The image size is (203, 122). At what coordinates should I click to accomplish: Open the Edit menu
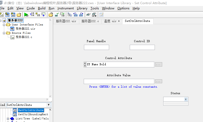pyautogui.click(x=10, y=8)
